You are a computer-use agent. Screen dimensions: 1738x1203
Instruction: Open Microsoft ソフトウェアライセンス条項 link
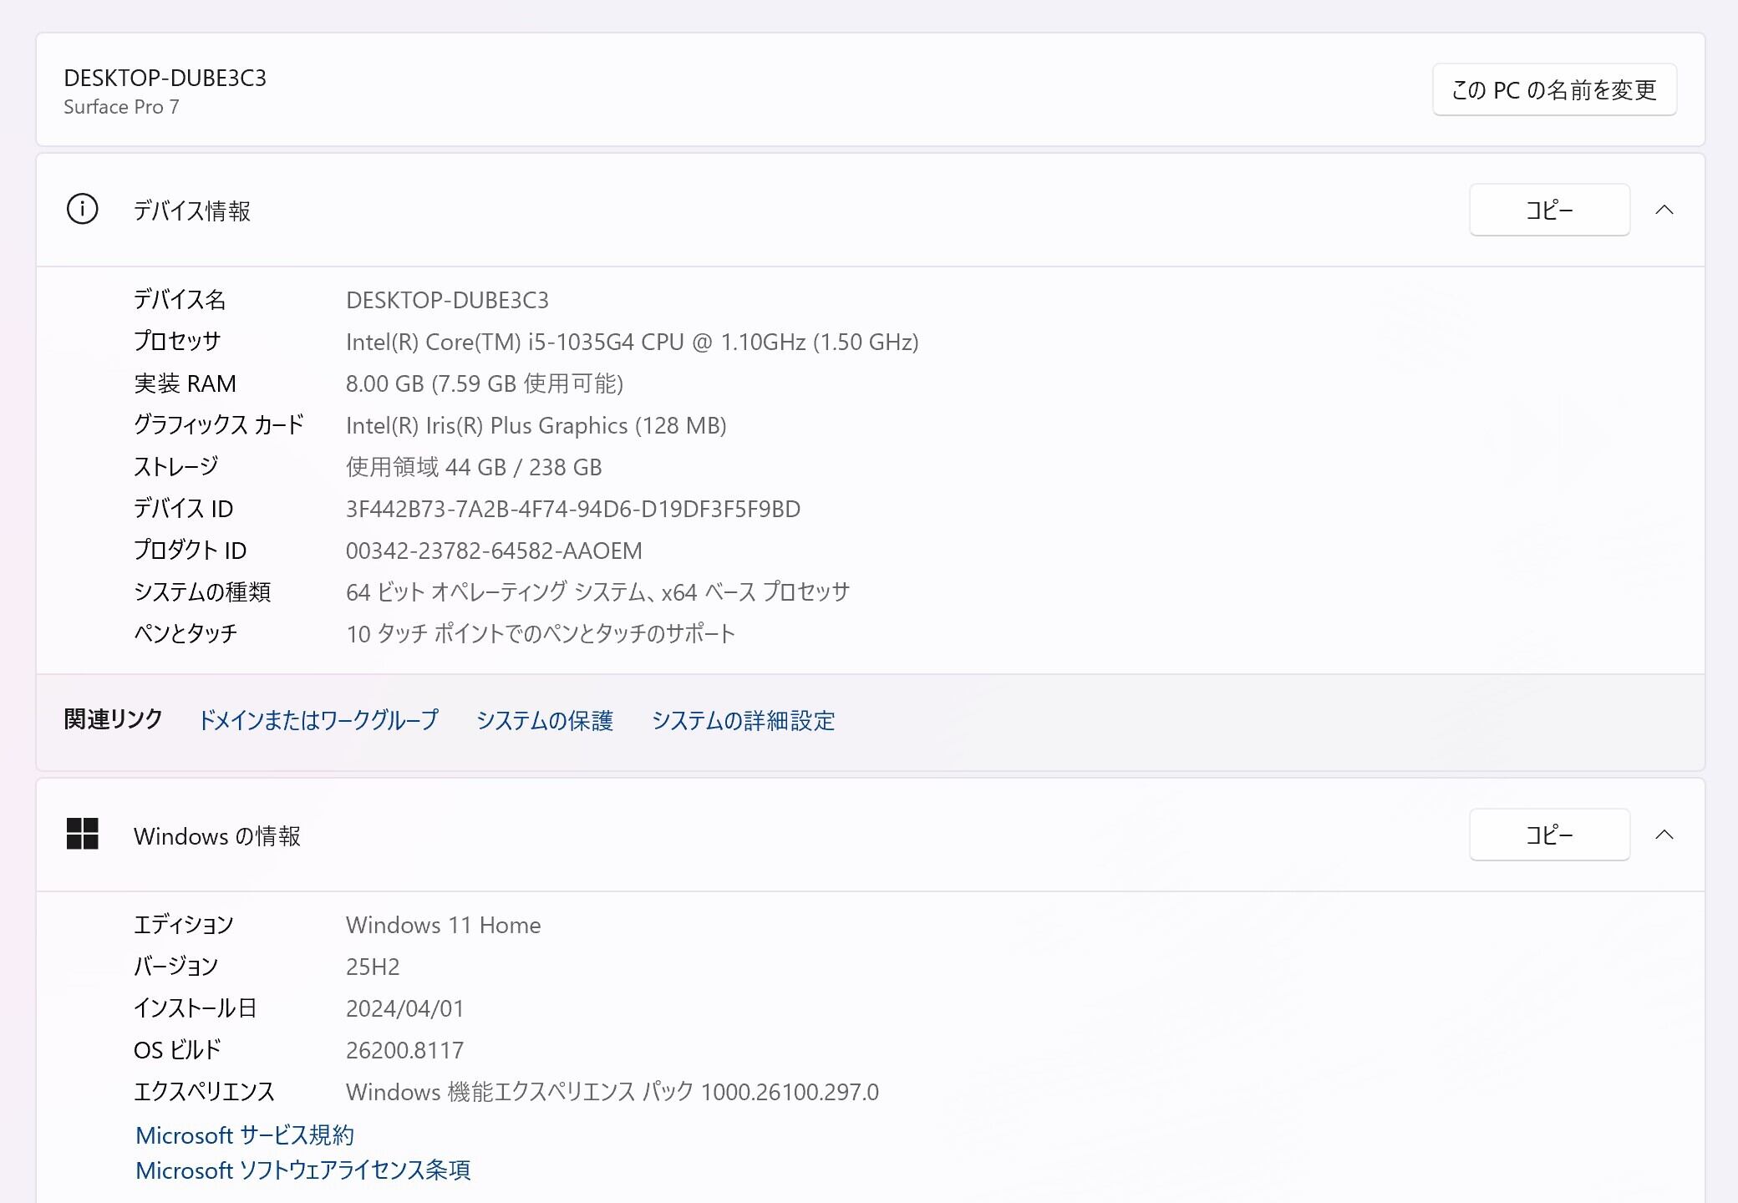tap(302, 1170)
